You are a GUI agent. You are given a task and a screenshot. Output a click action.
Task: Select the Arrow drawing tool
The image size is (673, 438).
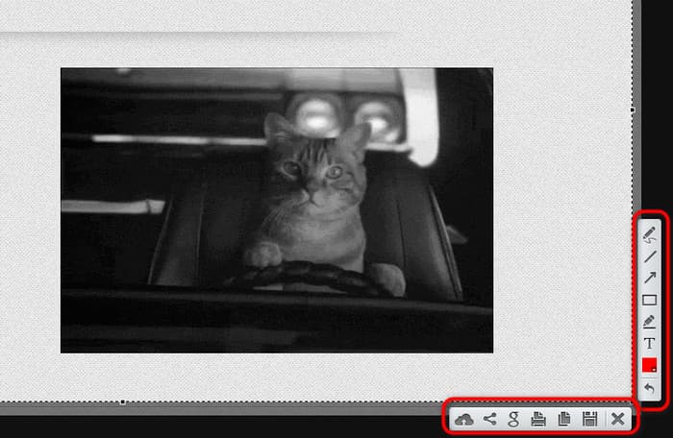click(x=649, y=278)
